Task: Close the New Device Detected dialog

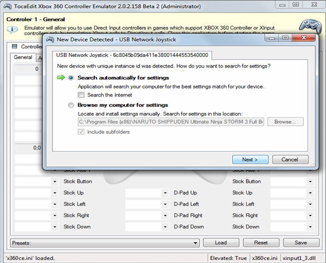Action: [x=304, y=38]
